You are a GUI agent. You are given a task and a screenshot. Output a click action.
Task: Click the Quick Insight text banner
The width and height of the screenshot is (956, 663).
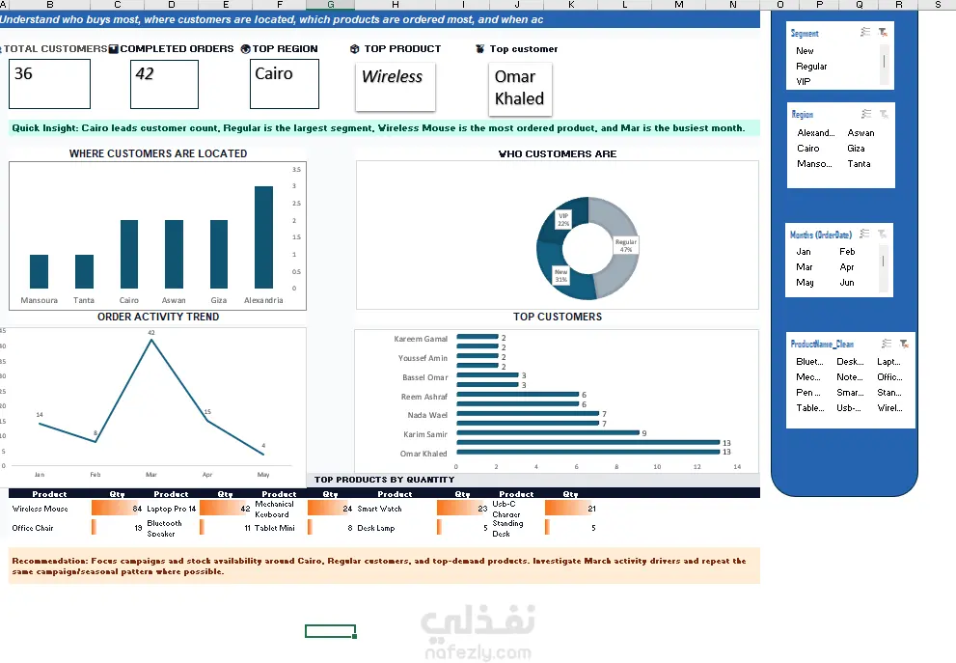[x=384, y=128]
